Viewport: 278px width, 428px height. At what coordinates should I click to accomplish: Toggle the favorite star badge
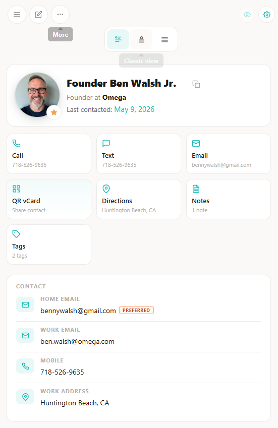[x=54, y=112]
